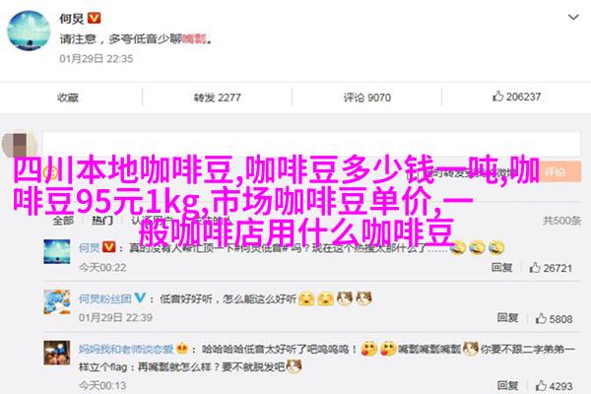
Task: Select the 全部 comments filter
Action: 63,221
